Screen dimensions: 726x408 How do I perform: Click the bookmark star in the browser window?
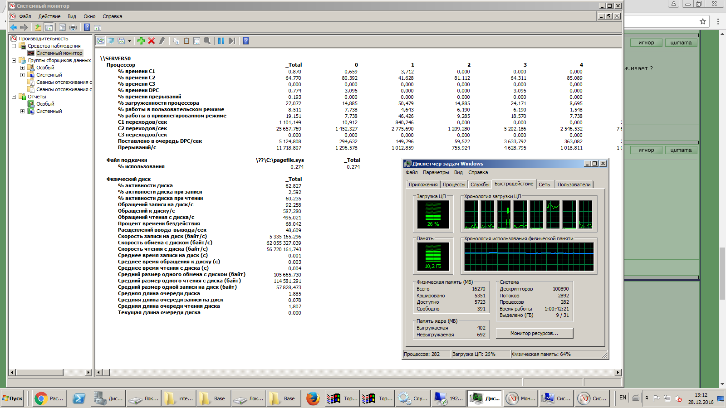pos(703,21)
